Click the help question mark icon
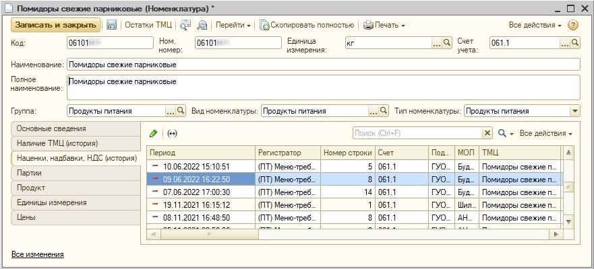The height and width of the screenshot is (269, 594). tap(573, 25)
